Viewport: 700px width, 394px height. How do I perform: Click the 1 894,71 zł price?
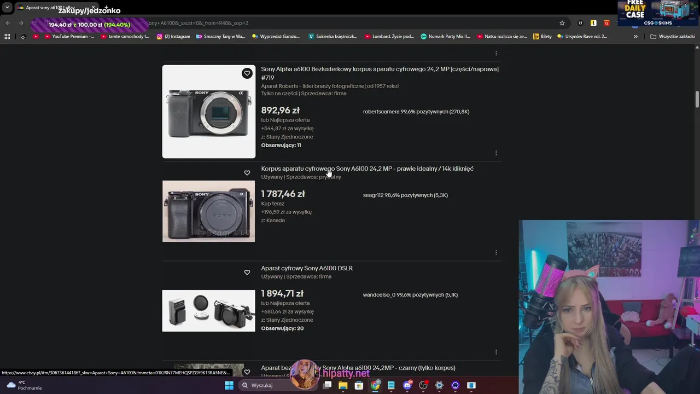[282, 293]
